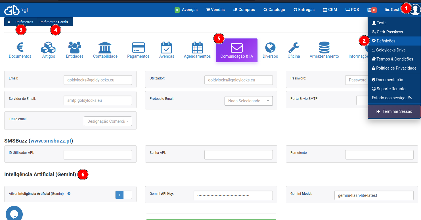Select Teste in the user menu
421x220 pixels.
point(394,23)
